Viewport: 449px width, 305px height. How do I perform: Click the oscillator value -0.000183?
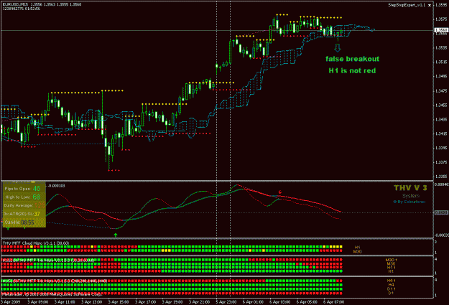57,186
